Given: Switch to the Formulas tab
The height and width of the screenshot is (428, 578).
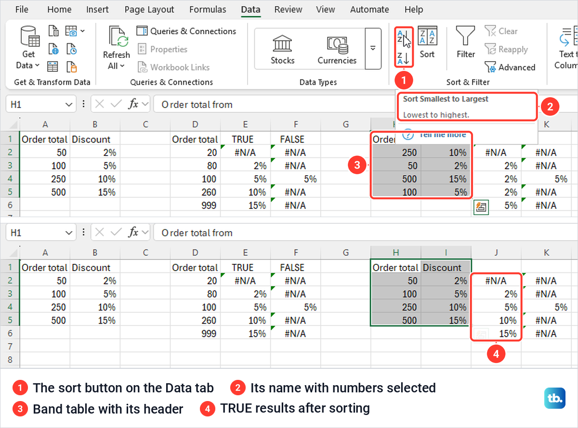Looking at the screenshot, I should tap(208, 10).
